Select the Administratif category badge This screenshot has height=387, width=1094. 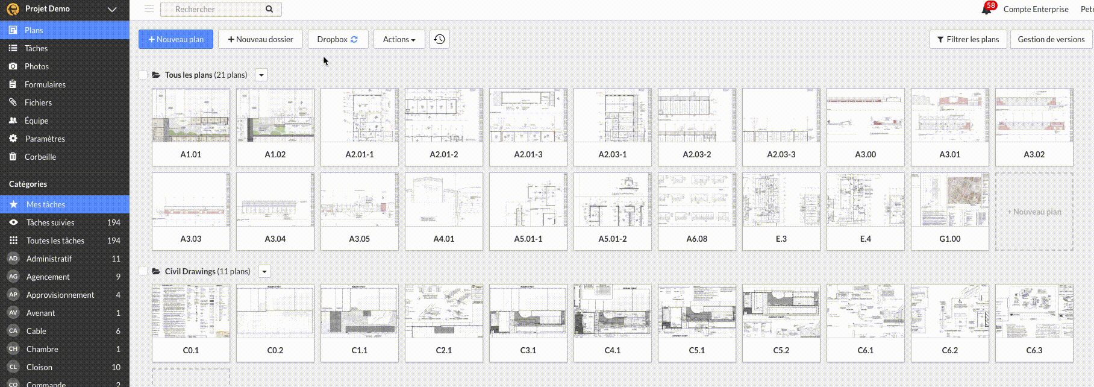click(x=13, y=259)
